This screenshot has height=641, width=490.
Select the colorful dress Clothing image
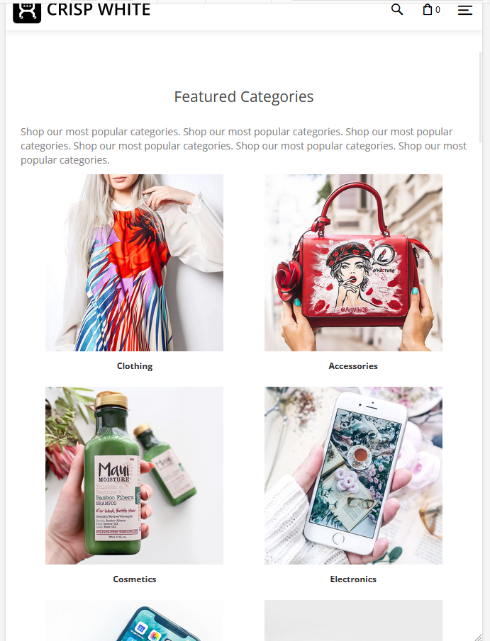(134, 263)
